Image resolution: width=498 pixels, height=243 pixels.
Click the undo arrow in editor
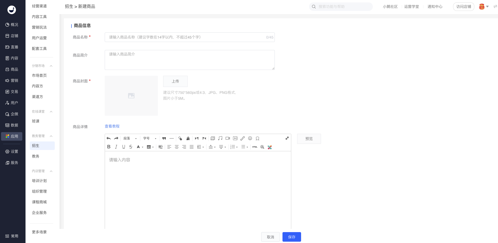point(109,138)
